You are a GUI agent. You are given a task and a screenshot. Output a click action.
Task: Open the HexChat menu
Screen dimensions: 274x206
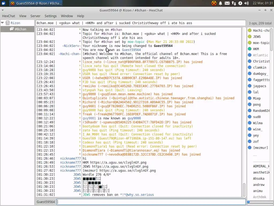9,16
